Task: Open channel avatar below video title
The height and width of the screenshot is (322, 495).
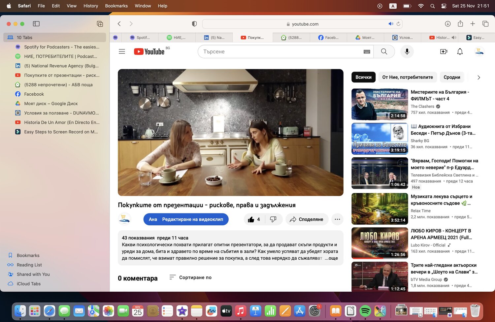Action: [124, 219]
